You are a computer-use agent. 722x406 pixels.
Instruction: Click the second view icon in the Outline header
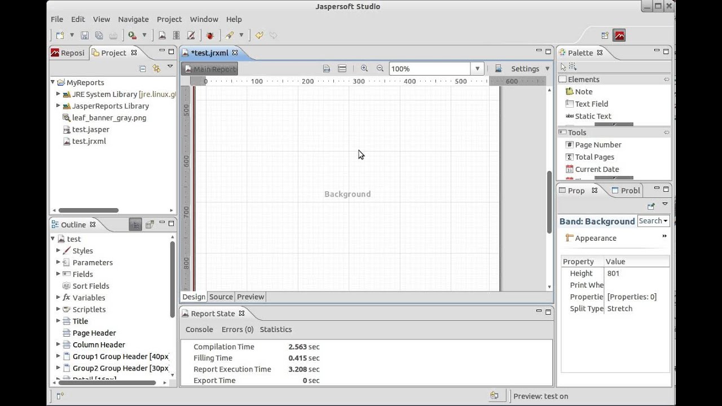pyautogui.click(x=149, y=224)
